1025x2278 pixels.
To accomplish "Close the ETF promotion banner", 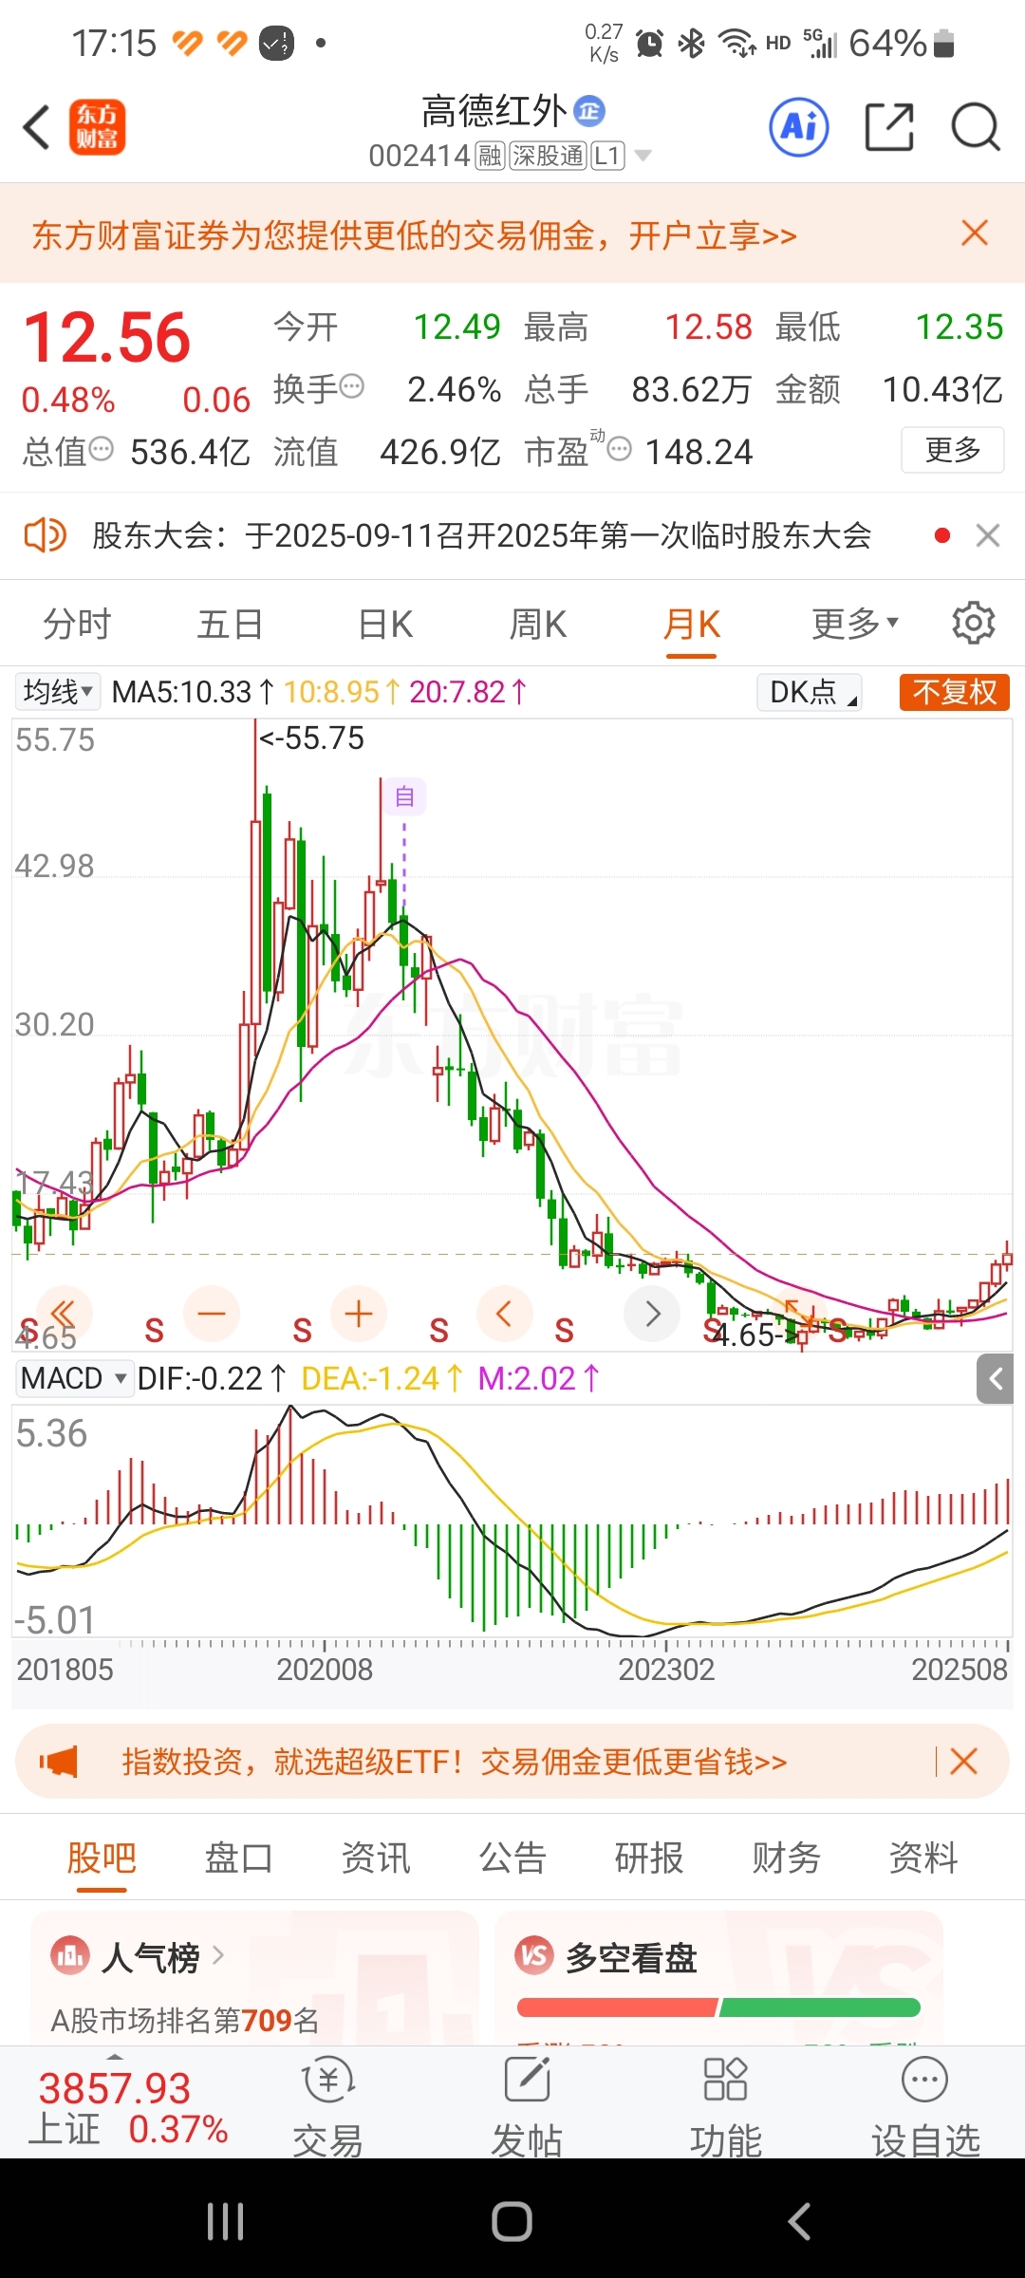I will [963, 1762].
